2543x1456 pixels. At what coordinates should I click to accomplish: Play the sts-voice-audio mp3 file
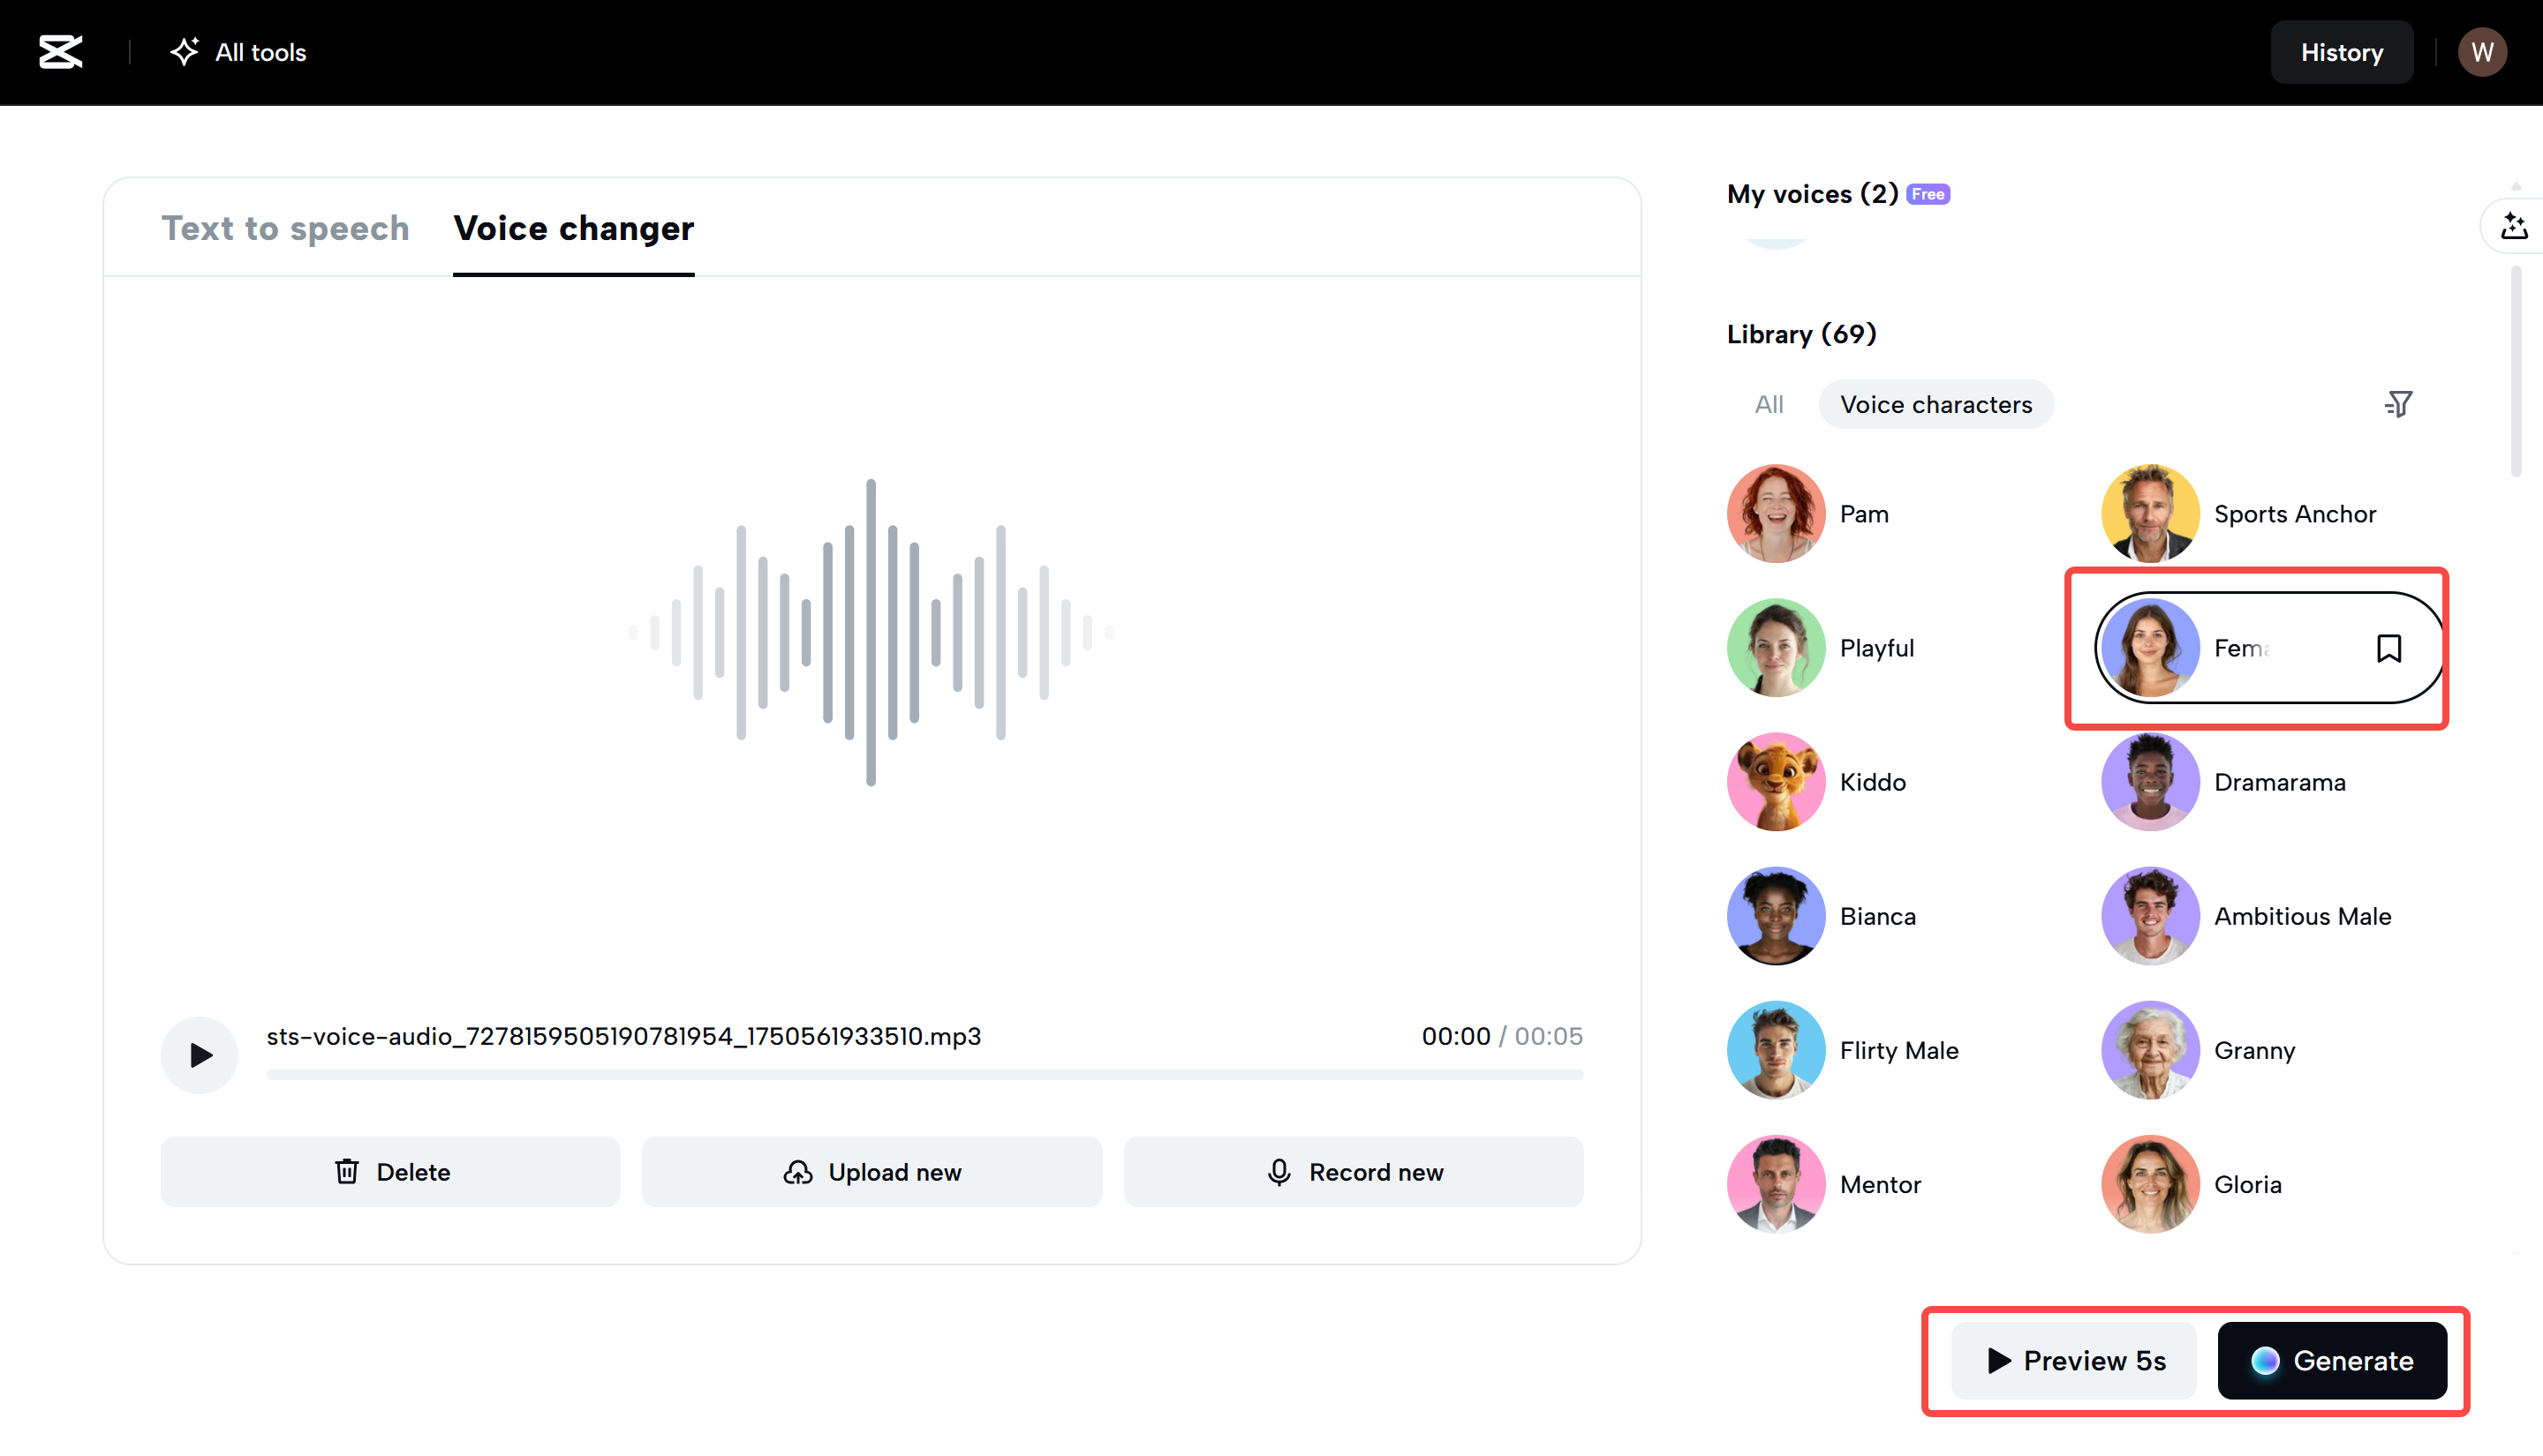(x=199, y=1054)
